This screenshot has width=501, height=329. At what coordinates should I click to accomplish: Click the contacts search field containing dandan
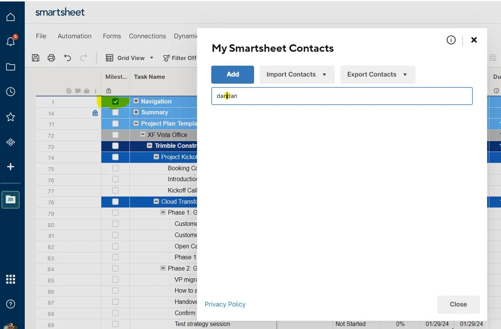342,96
